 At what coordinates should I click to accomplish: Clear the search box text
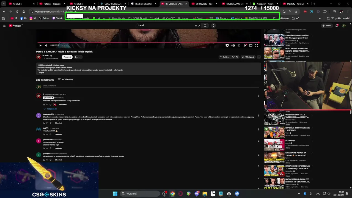tap(199, 26)
